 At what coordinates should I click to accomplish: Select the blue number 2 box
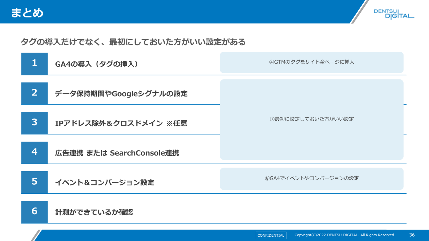[35, 93]
